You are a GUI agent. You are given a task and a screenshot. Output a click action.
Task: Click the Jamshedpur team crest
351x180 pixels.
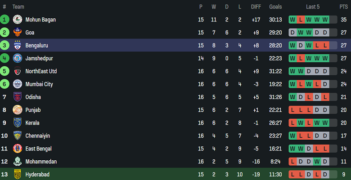18,58
